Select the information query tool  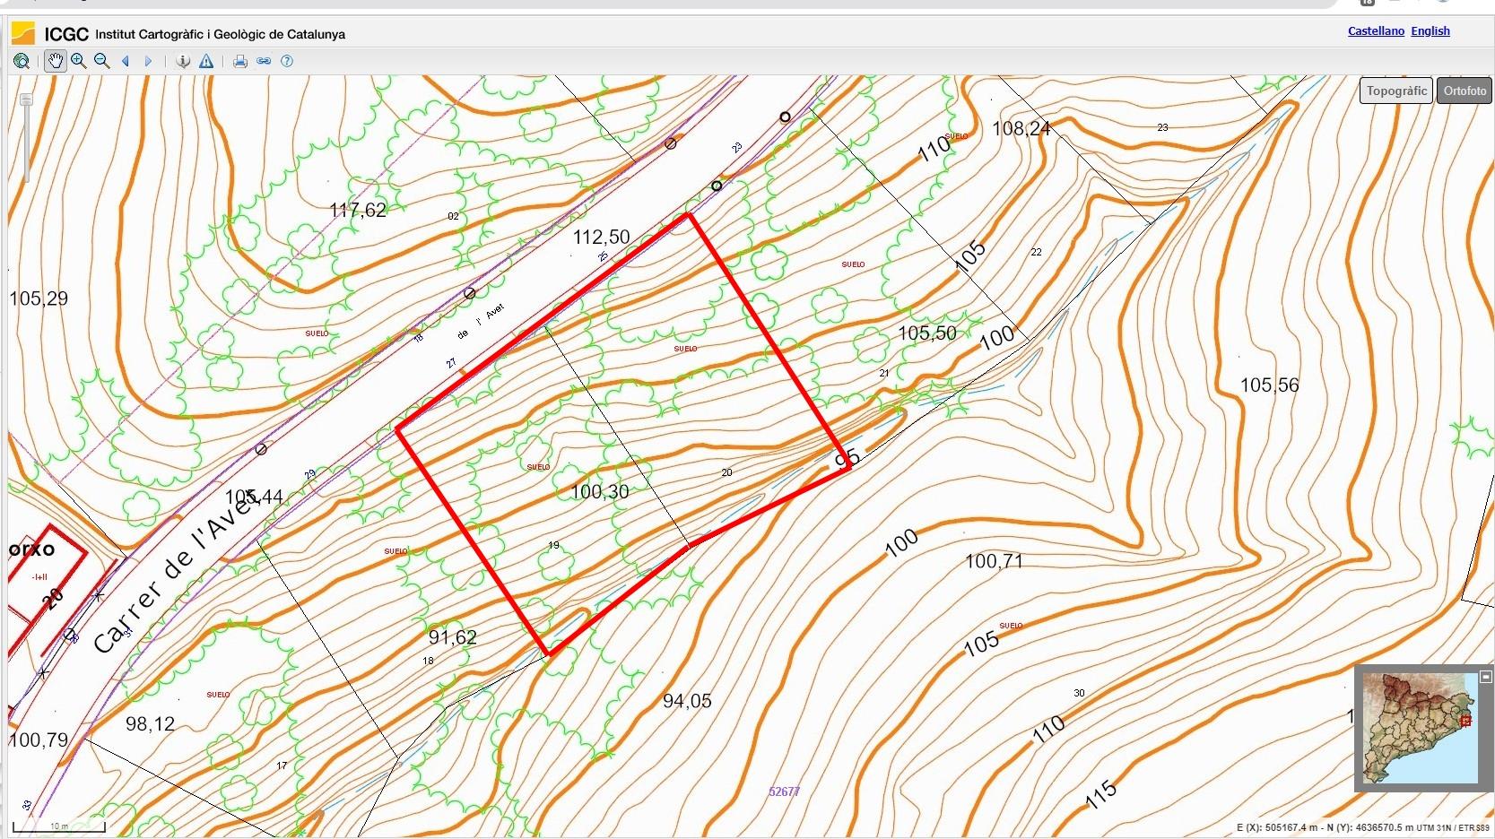click(x=183, y=61)
